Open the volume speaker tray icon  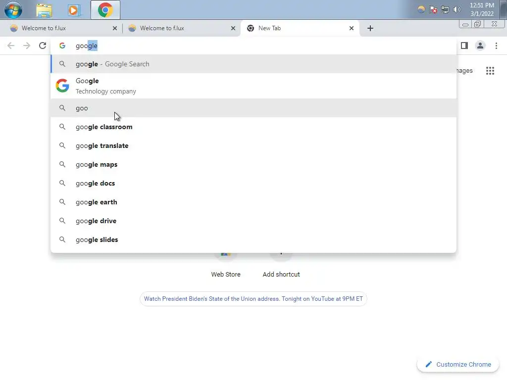(456, 9)
